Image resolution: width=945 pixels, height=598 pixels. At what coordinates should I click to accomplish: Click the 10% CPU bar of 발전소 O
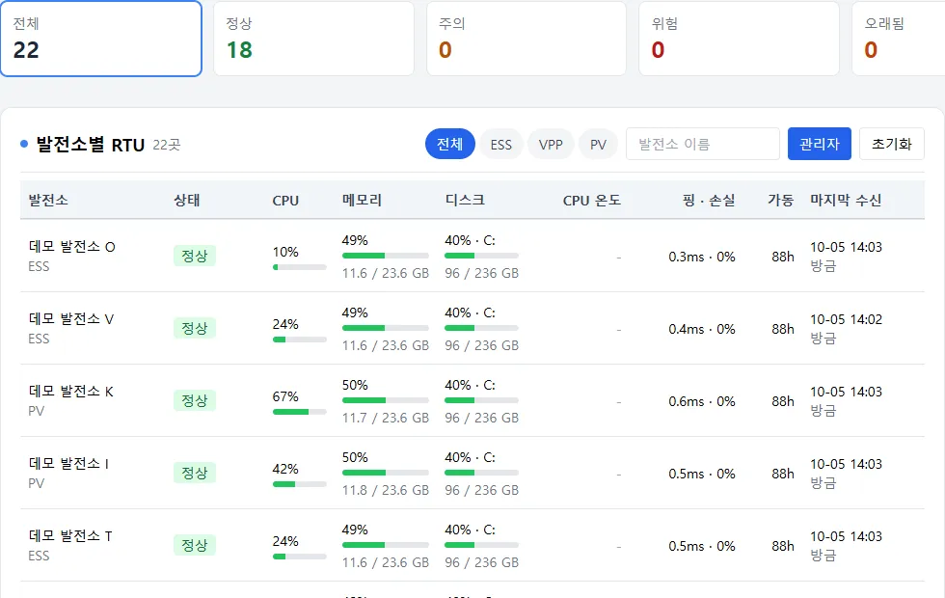pos(300,267)
